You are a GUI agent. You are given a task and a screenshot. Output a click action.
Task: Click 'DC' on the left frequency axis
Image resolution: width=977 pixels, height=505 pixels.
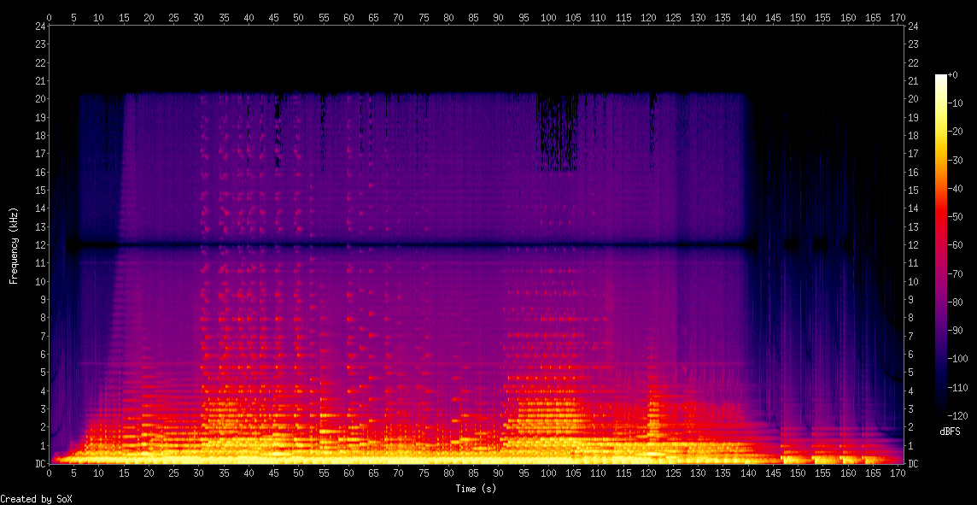[40, 464]
